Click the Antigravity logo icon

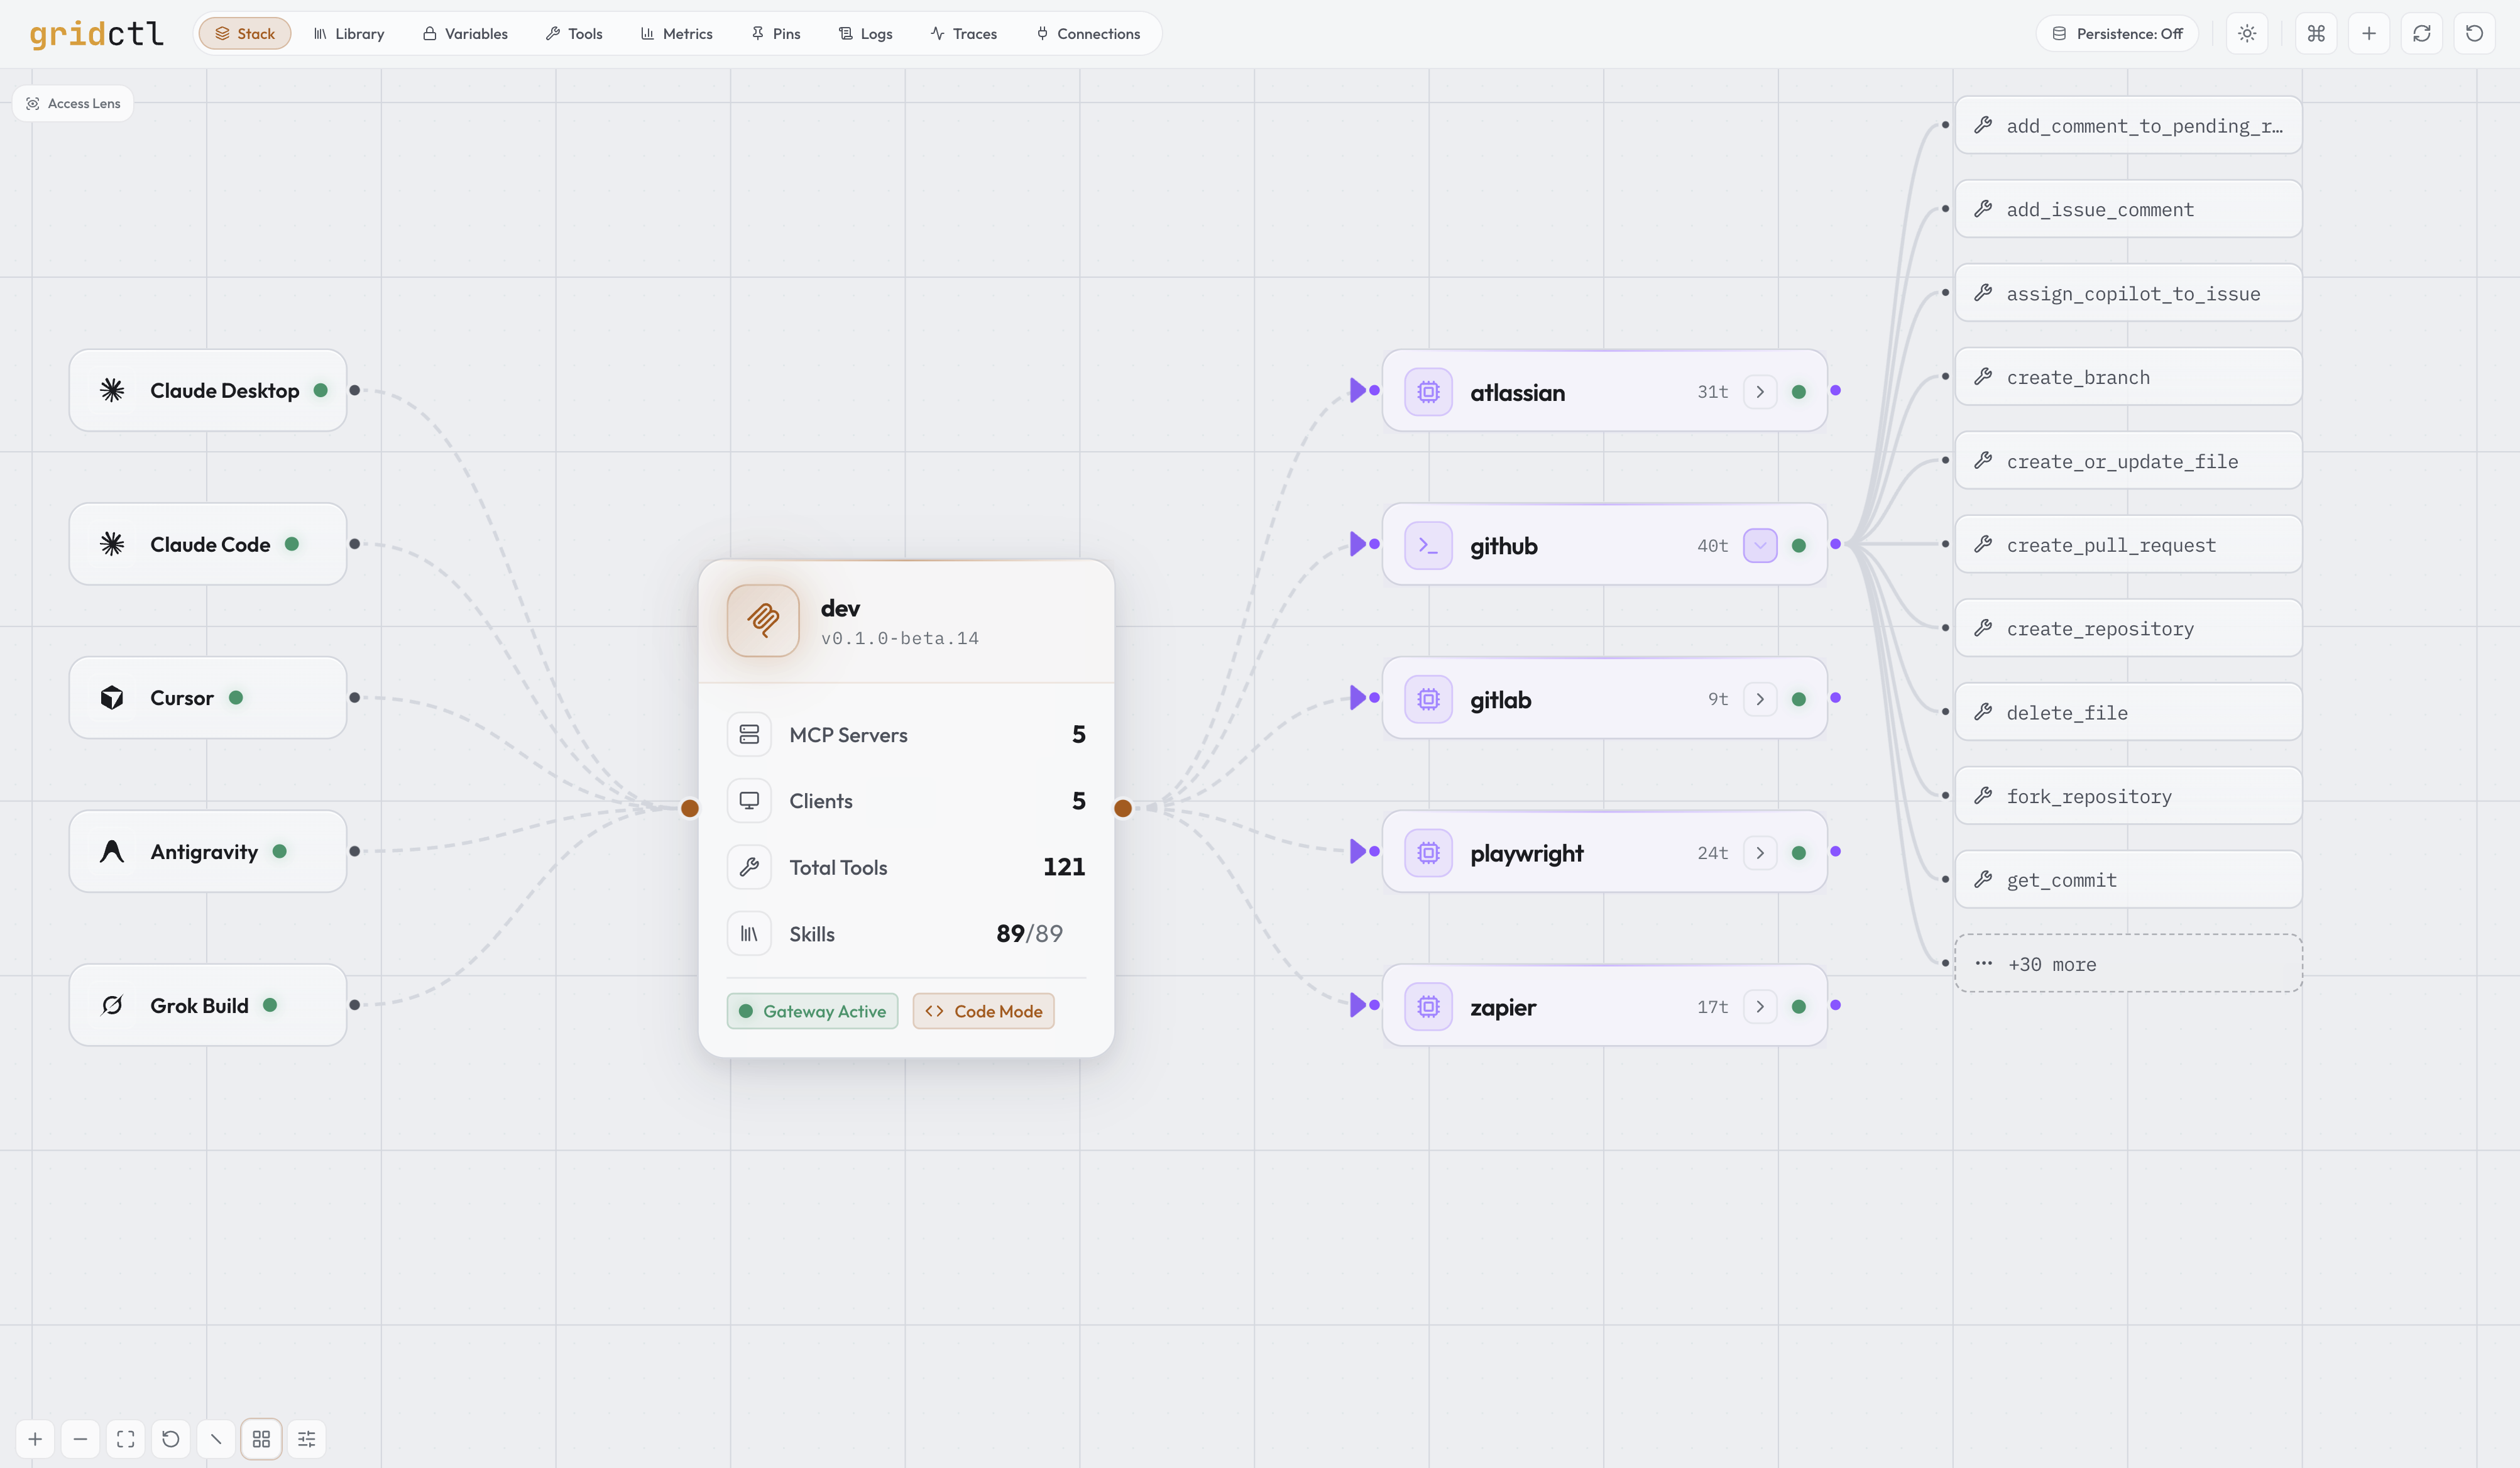112,852
